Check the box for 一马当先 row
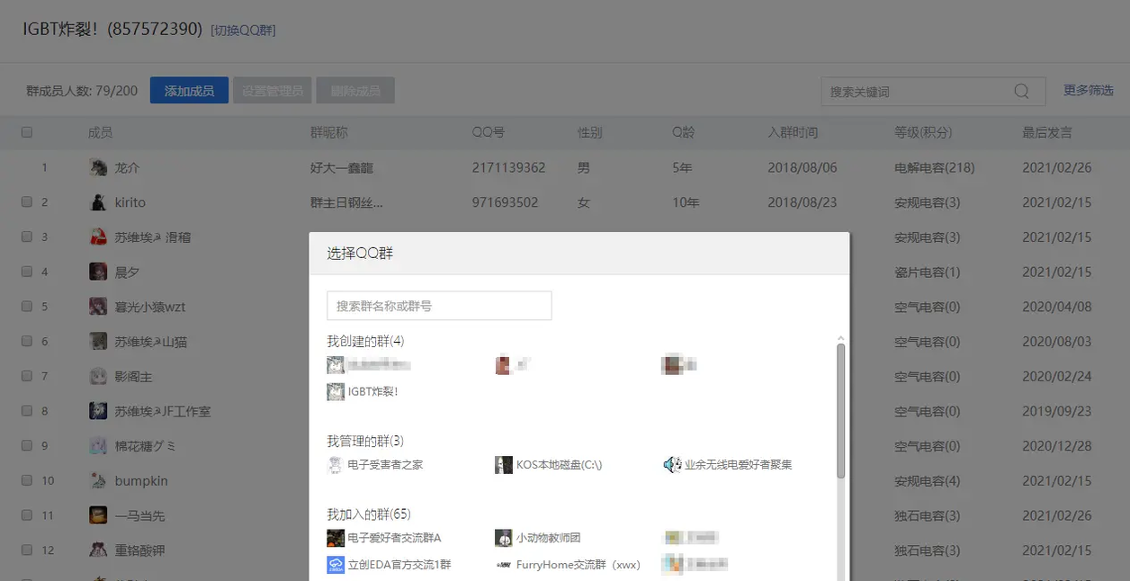Image resolution: width=1130 pixels, height=581 pixels. click(x=27, y=515)
